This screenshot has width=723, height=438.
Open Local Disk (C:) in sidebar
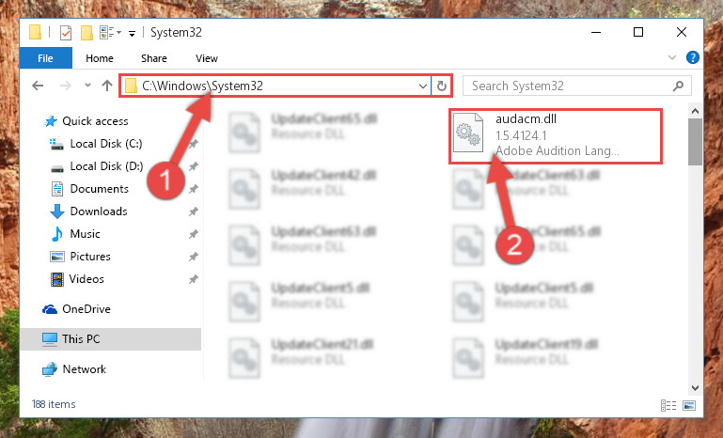105,144
